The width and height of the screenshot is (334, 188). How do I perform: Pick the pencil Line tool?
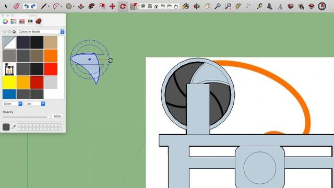tap(43, 6)
